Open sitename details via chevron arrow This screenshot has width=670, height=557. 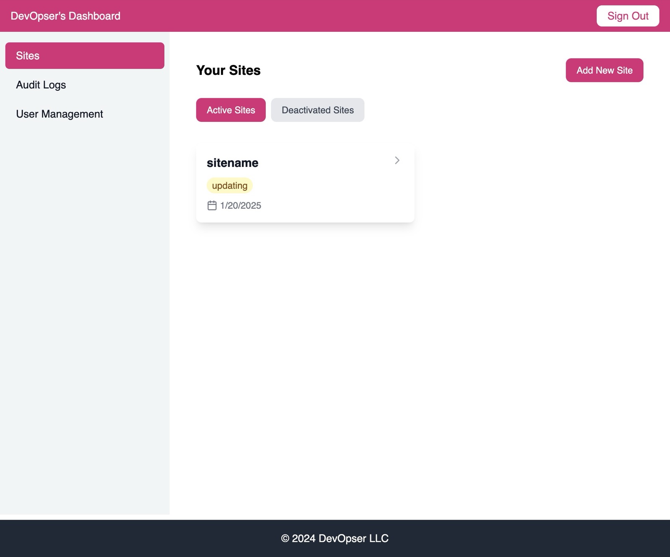[x=397, y=160]
